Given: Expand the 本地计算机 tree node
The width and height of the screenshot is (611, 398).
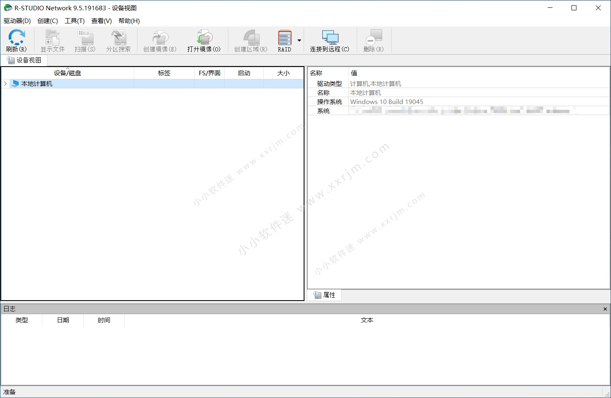Looking at the screenshot, I should point(5,83).
